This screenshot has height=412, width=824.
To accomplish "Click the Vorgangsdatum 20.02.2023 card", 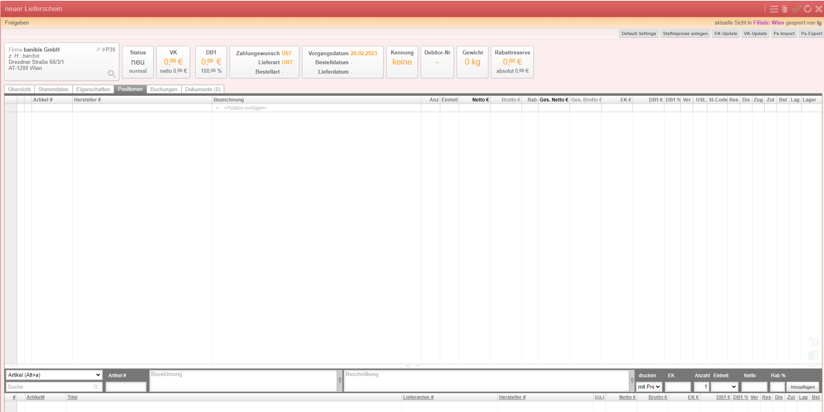I will coord(342,62).
